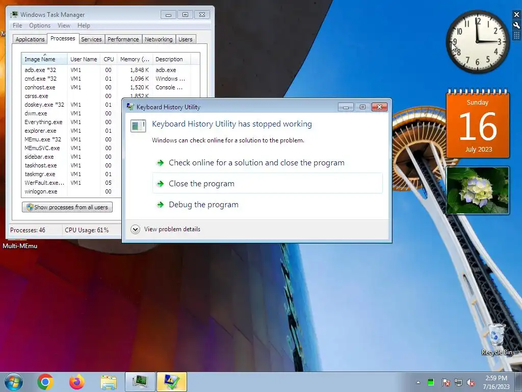This screenshot has width=522, height=392.
Task: Select taskhost.exe process
Action: 72,165
